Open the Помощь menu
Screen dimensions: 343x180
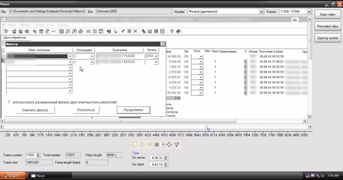point(63,25)
